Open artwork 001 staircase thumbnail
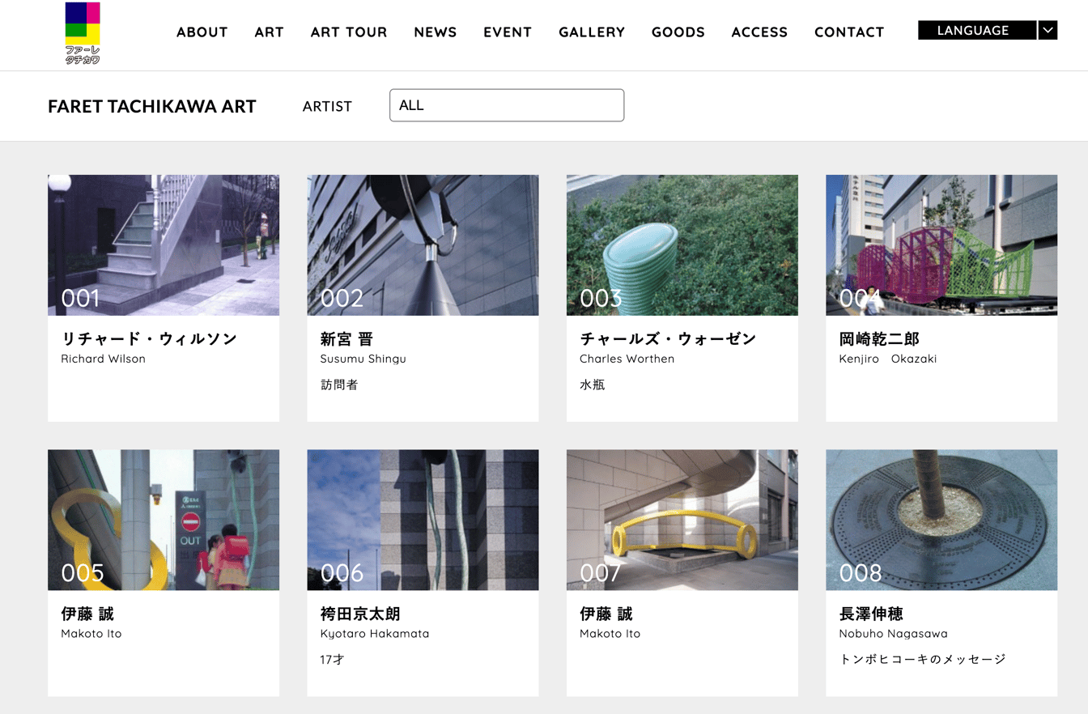1088x714 pixels. tap(164, 244)
